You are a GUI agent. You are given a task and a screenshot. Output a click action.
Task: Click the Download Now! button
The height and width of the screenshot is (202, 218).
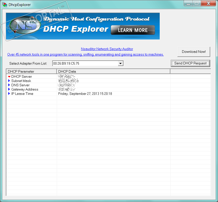click(194, 52)
